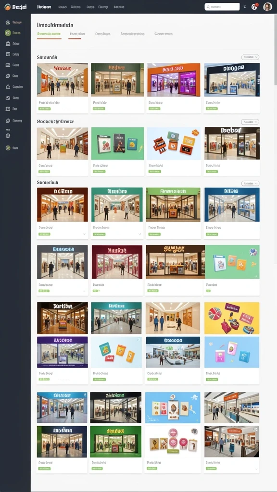Expand chevron on the brown storefront card
This screenshot has width=277, height=492.
pos(84,234)
